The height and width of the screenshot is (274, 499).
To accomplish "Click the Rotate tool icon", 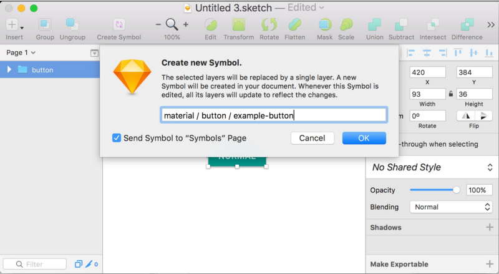I will pyautogui.click(x=269, y=25).
